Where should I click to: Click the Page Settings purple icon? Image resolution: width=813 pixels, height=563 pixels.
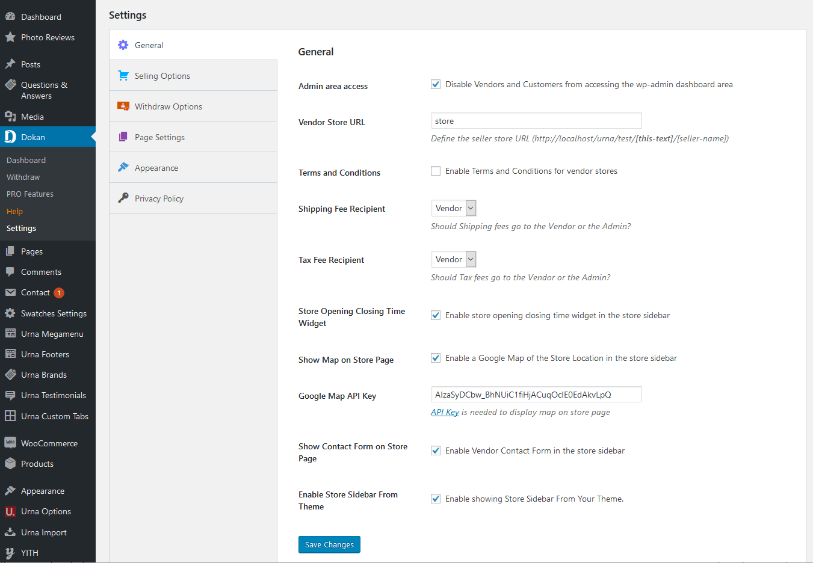pos(123,137)
